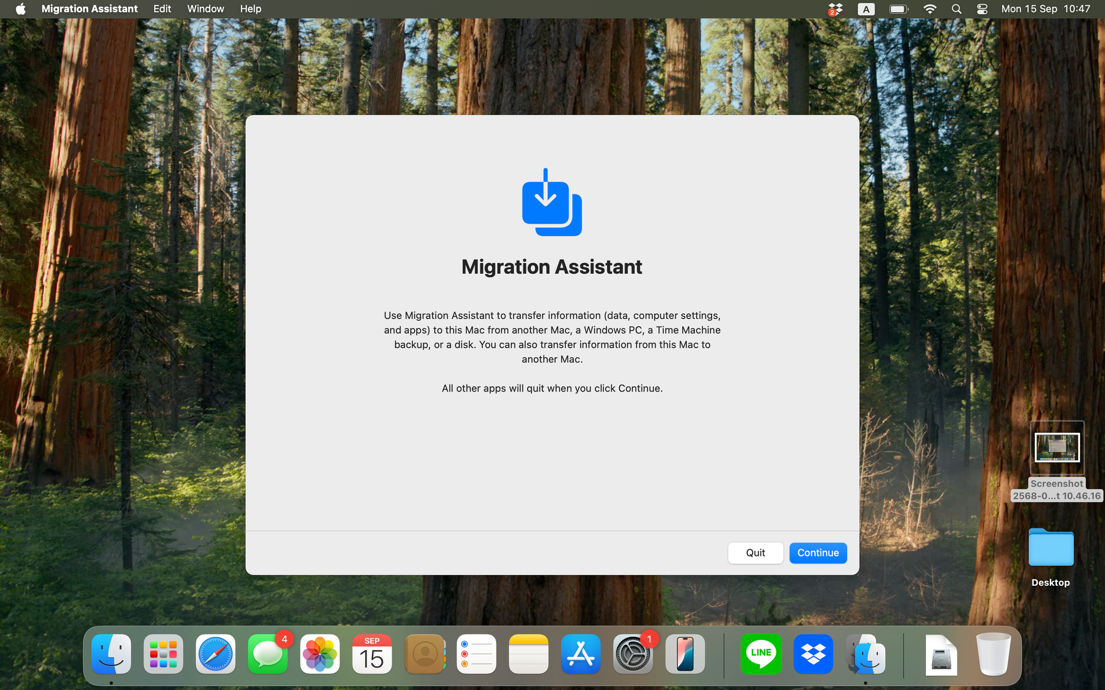Open Dropbox app from the Dock
The image size is (1105, 690).
(813, 654)
